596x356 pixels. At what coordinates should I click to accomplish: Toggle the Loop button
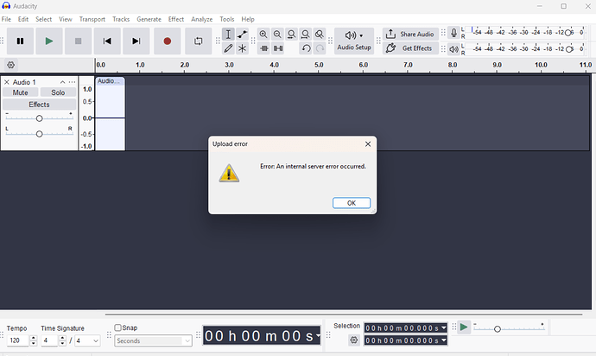pos(198,41)
